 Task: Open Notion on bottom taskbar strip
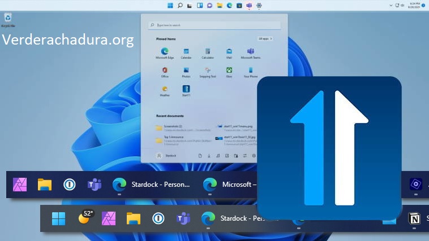pyautogui.click(x=414, y=218)
